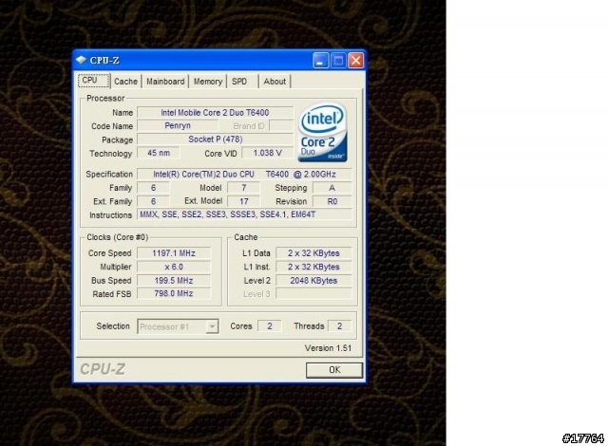The image size is (608, 446).
Task: Click the Bus Speed value 199.5 MHz
Action: 174,280
